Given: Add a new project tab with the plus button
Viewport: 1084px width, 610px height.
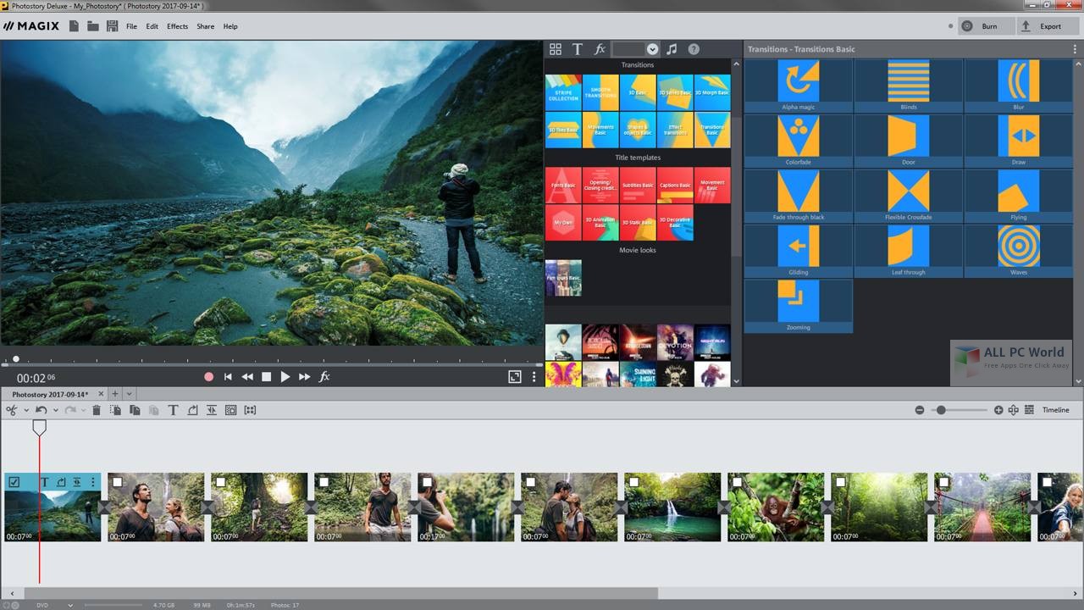Looking at the screenshot, I should (115, 394).
